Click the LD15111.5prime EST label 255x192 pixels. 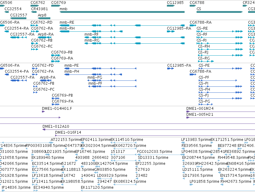point(197,170)
